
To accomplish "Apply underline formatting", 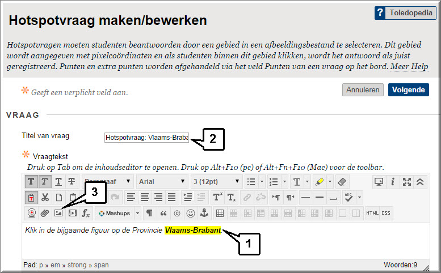I will click(58, 182).
